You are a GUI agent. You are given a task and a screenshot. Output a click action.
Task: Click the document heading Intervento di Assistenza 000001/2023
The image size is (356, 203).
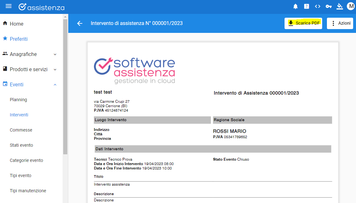(256, 93)
